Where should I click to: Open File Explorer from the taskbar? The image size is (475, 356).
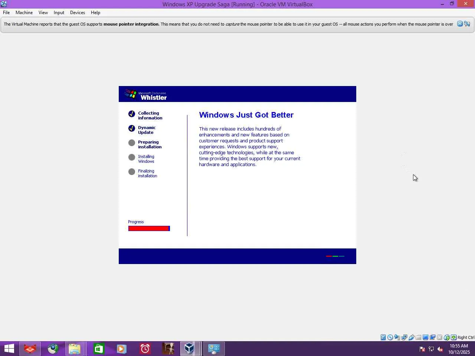75,349
